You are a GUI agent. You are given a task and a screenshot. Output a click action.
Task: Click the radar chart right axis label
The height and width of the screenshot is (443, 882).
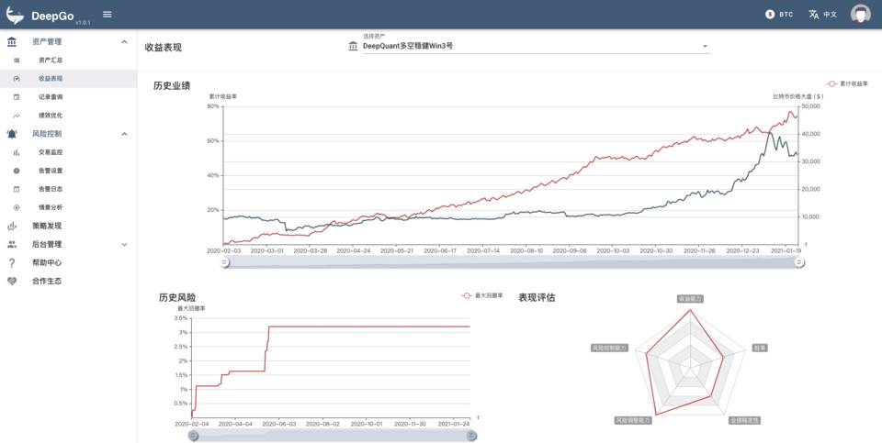point(760,349)
